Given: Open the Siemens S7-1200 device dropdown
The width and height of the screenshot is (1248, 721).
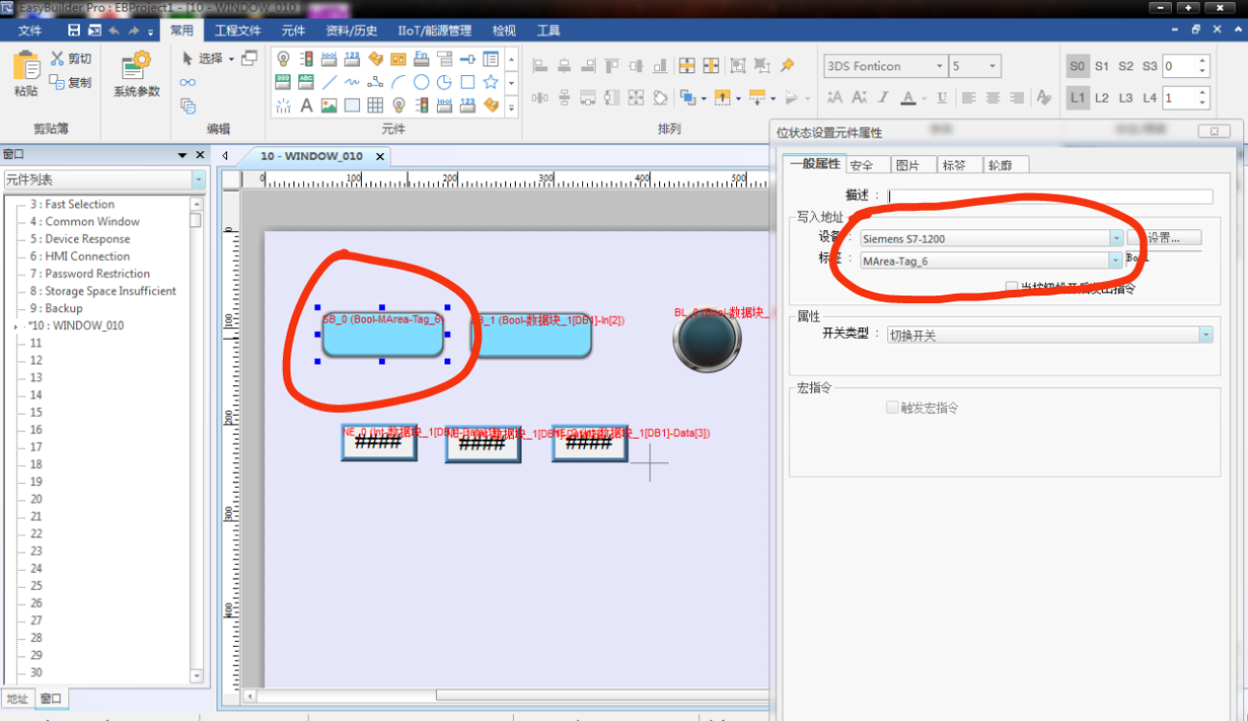Looking at the screenshot, I should point(1116,238).
